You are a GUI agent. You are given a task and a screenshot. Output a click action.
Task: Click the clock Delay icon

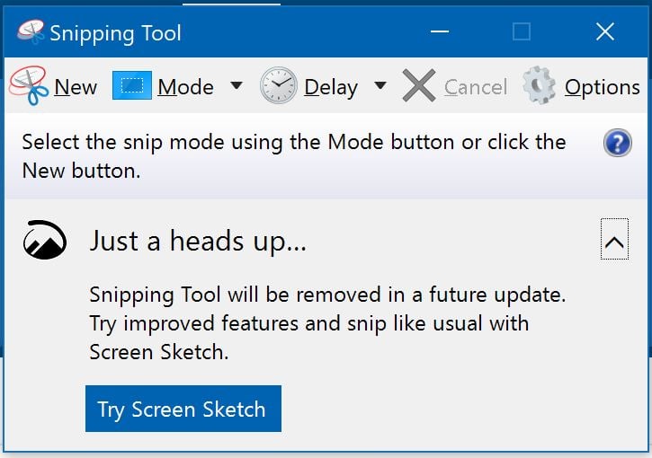point(278,86)
